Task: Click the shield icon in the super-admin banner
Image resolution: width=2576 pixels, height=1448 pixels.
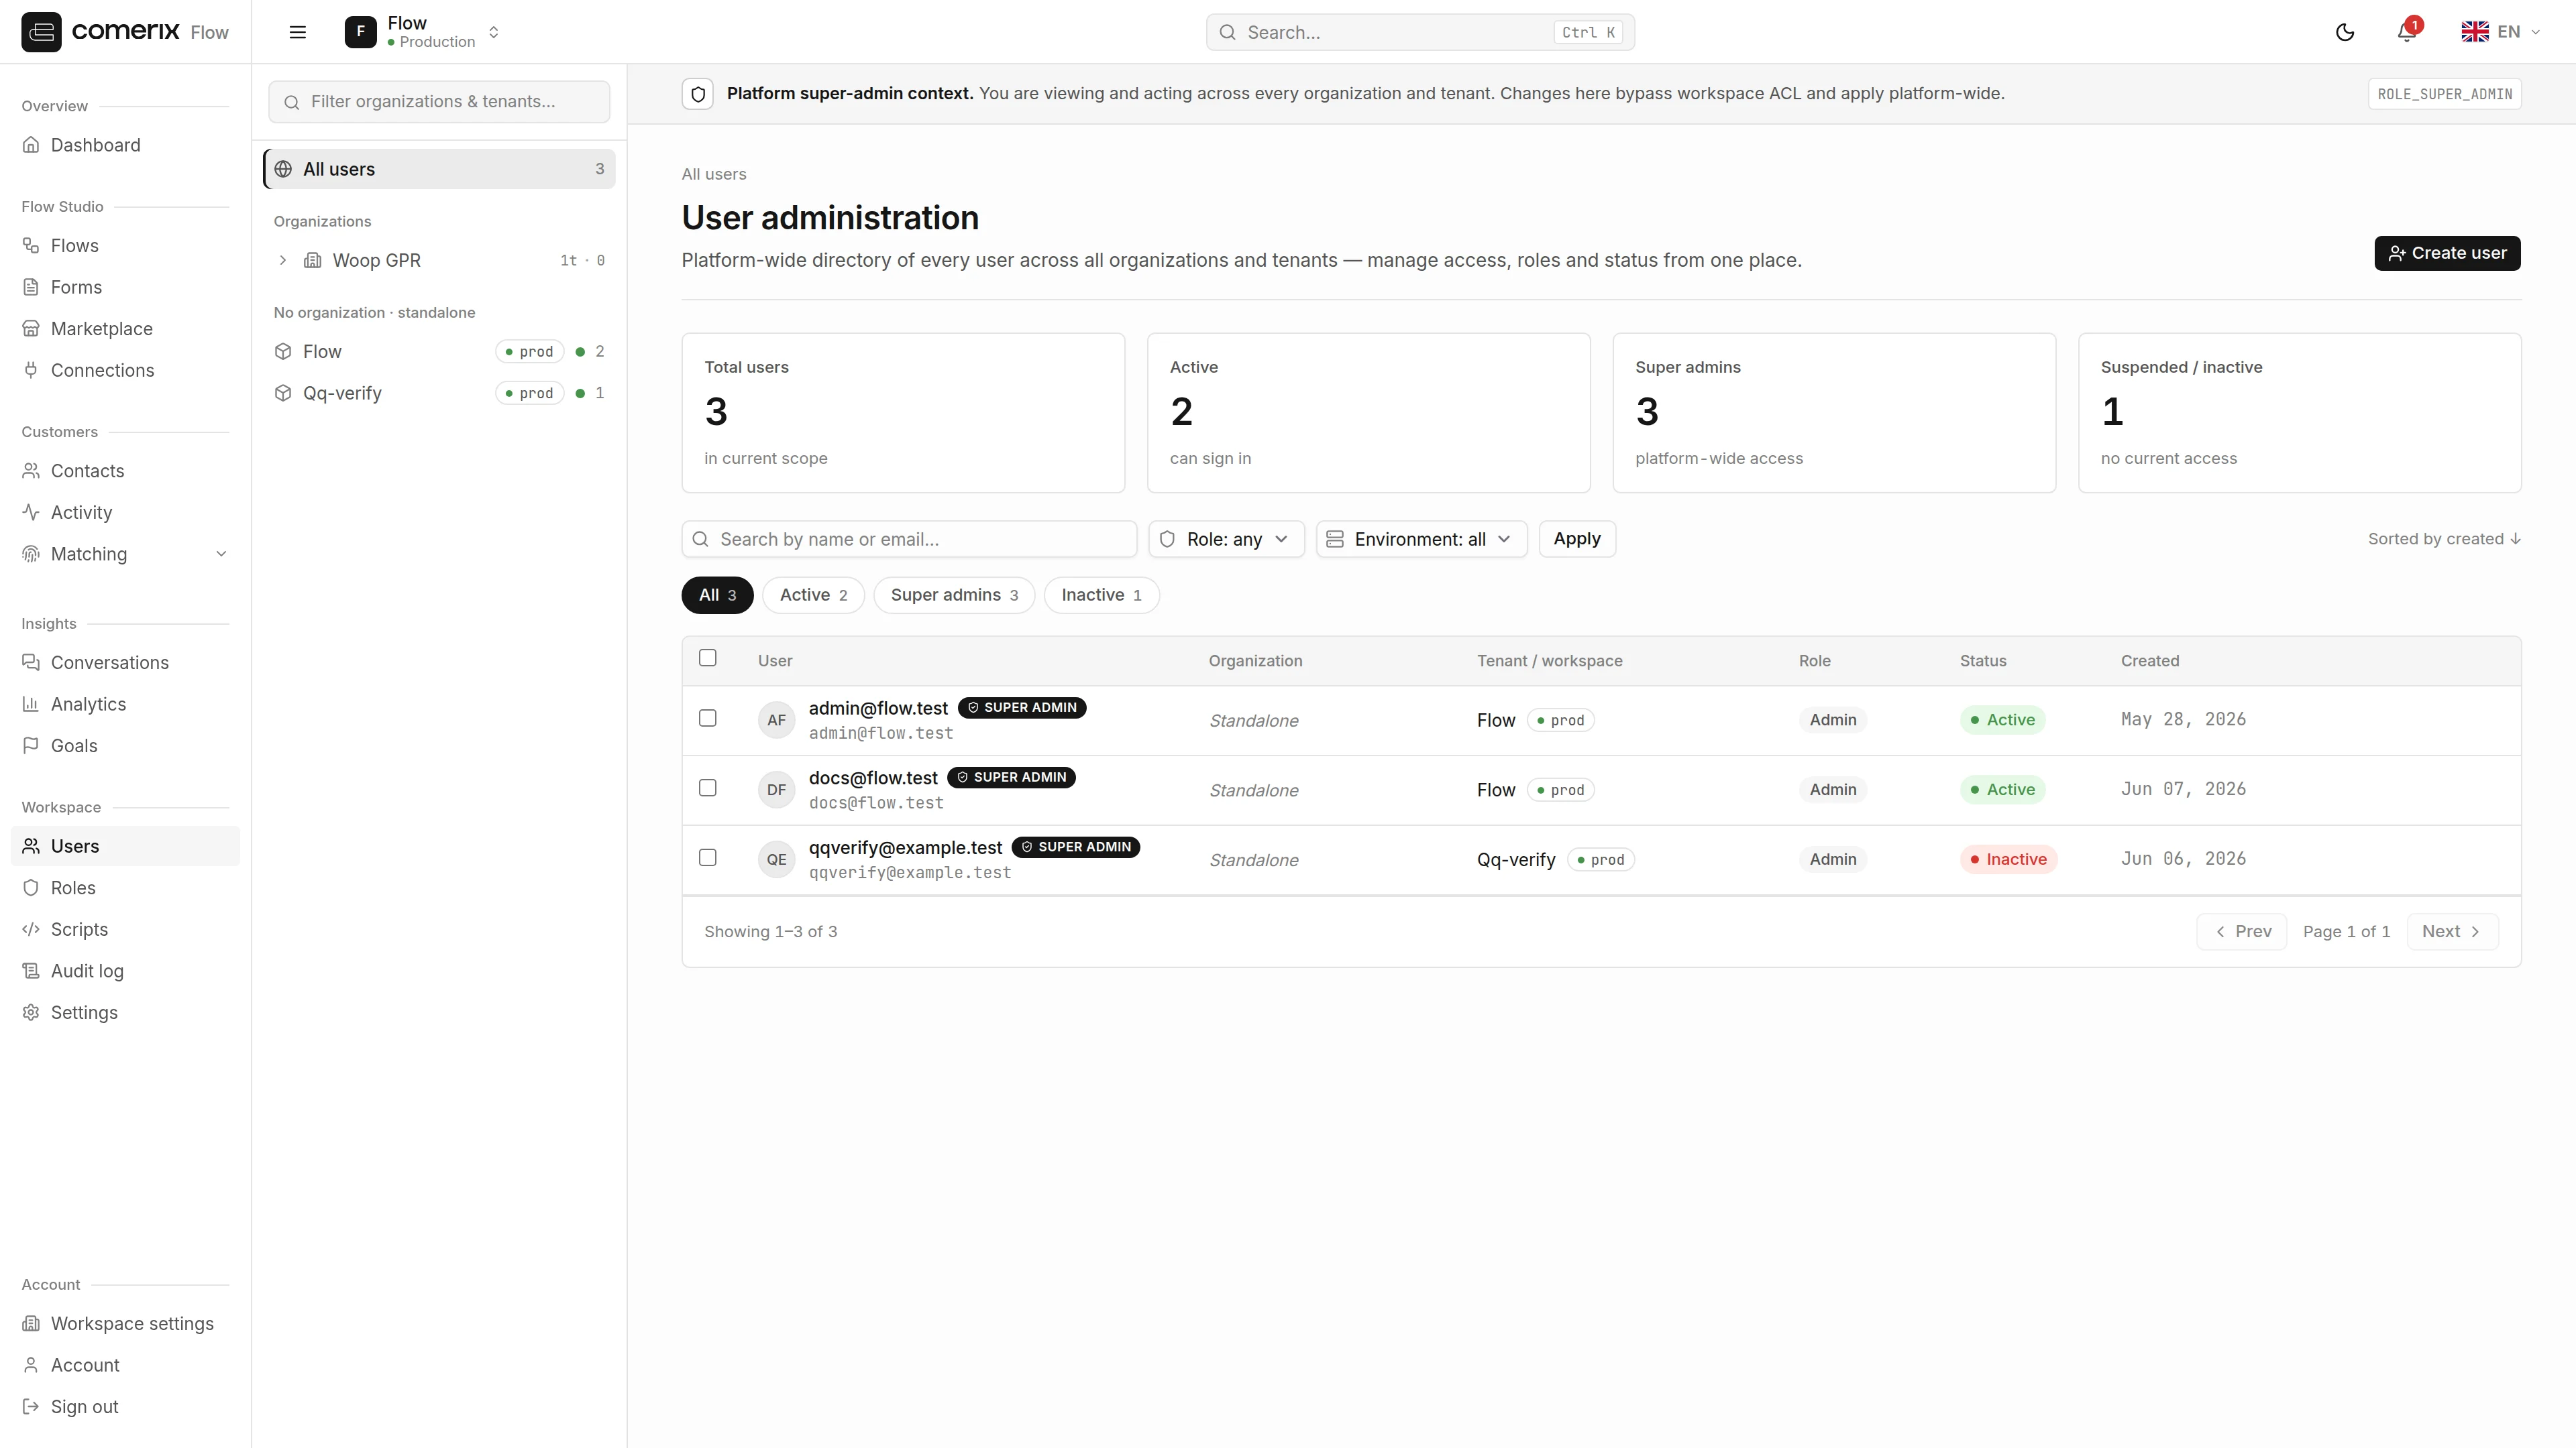Action: click(x=698, y=94)
